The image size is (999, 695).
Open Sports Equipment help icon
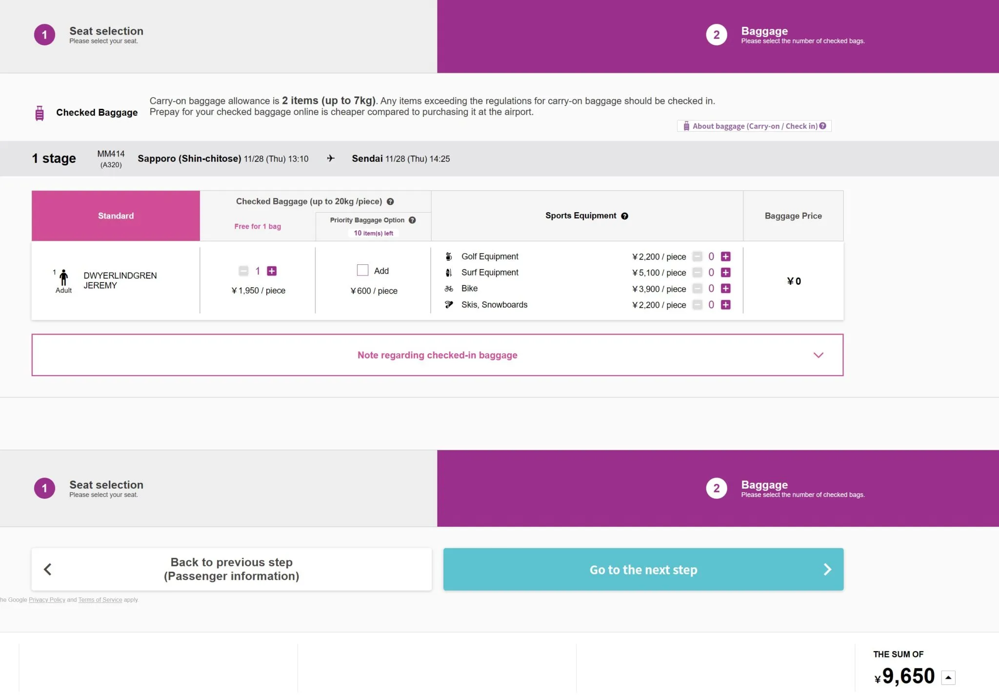point(624,216)
